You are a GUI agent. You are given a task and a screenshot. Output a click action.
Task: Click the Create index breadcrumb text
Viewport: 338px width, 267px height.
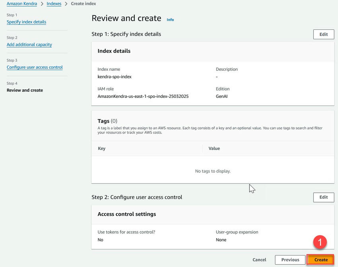coord(83,4)
